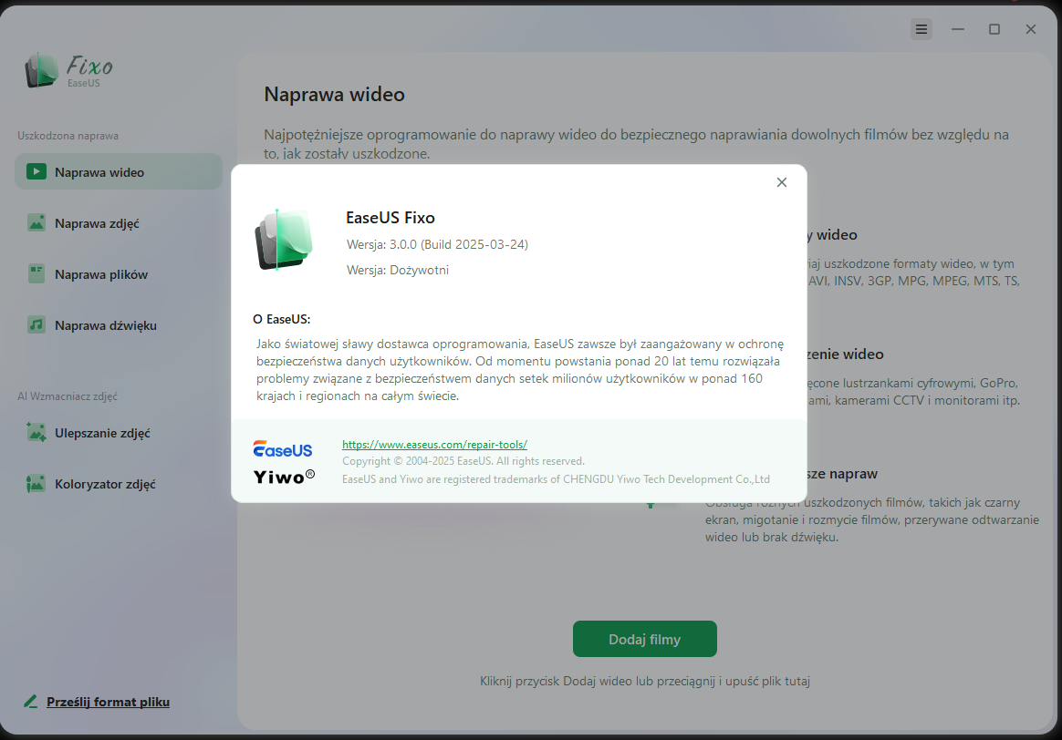Click the EaseUS logo in the dialog footer
The image size is (1062, 740).
[x=283, y=449]
